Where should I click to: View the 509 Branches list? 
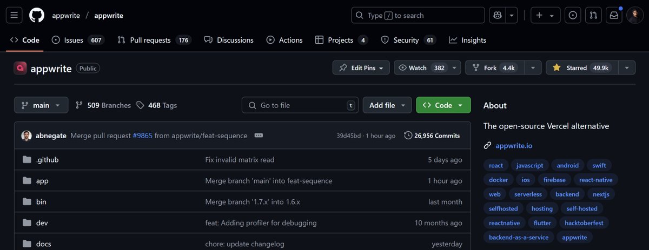pyautogui.click(x=103, y=105)
